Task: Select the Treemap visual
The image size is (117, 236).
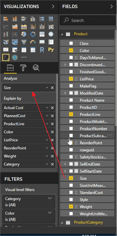Action: pyautogui.click(x=42, y=34)
